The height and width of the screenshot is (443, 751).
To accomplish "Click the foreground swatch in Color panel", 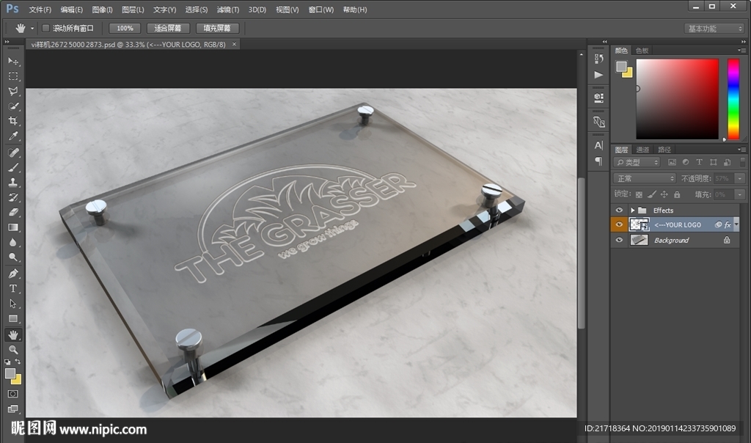I will 621,66.
